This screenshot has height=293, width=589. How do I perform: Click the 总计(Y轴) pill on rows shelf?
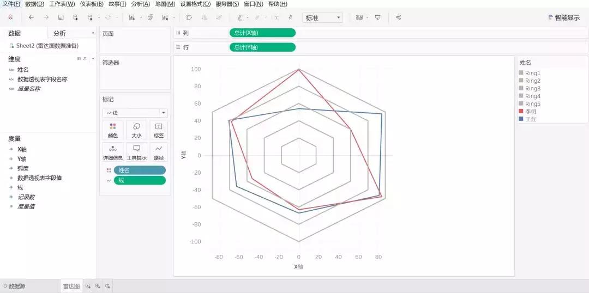262,47
